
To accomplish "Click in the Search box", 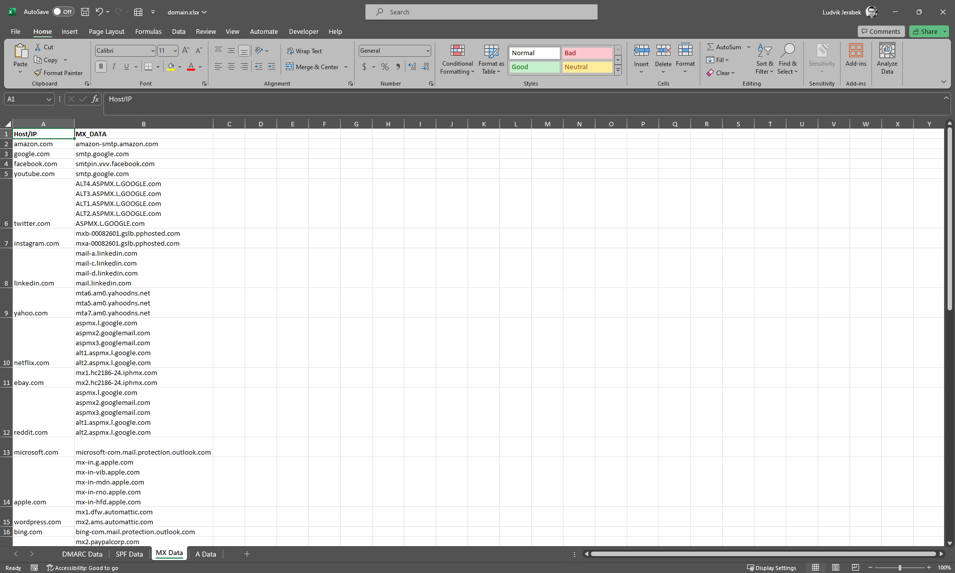I will [x=481, y=12].
